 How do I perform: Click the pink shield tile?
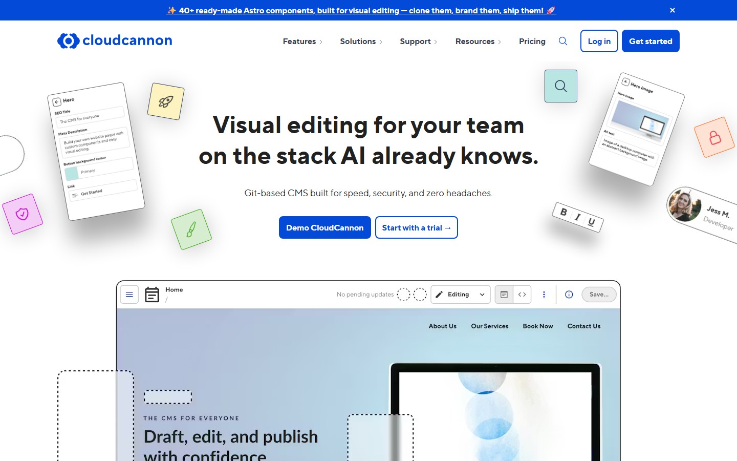23,214
